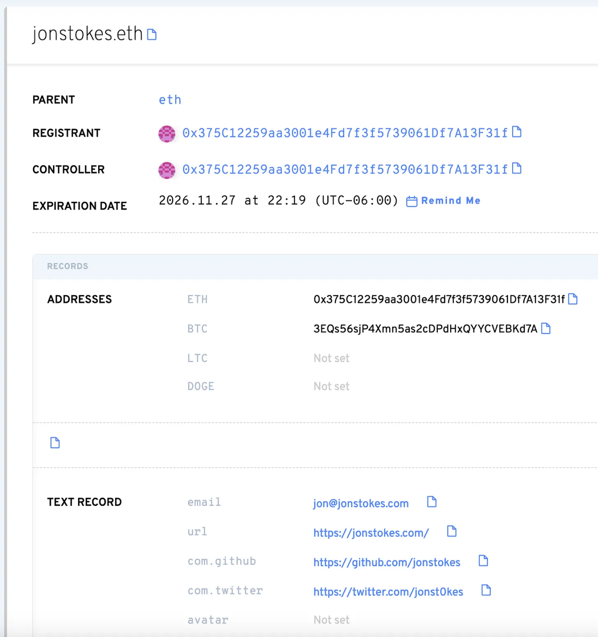
Task: Click the controller identicon avatar
Action: click(x=167, y=170)
